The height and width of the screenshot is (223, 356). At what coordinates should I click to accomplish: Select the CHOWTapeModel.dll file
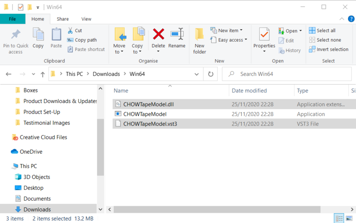pos(235,104)
